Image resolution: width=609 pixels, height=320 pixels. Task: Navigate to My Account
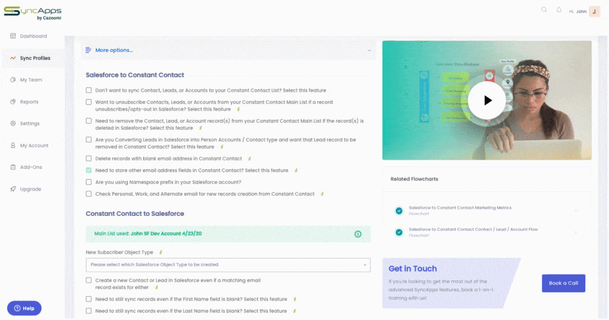point(34,146)
